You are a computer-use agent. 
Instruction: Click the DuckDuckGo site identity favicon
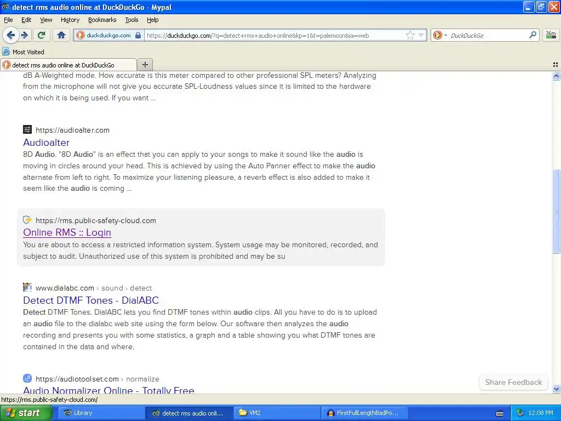point(81,36)
